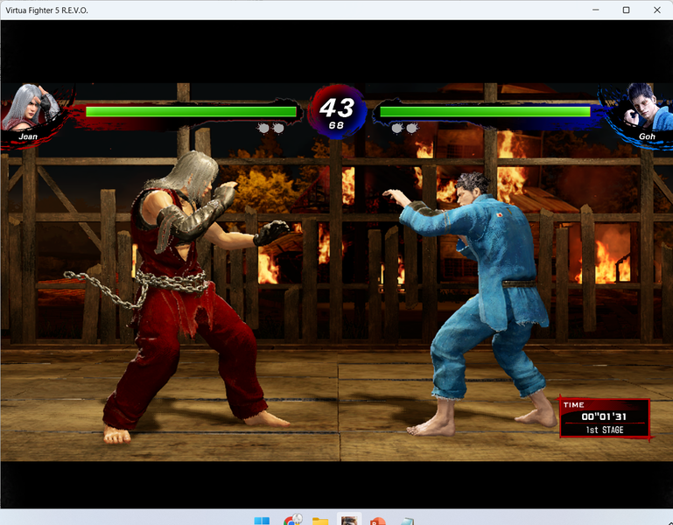This screenshot has height=525, width=673.
Task: Close the Virtua Fighter 5 R.E.V.O. window
Action: (657, 10)
